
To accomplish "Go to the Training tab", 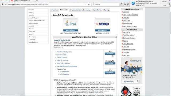I will pyautogui.click(x=106, y=10).
